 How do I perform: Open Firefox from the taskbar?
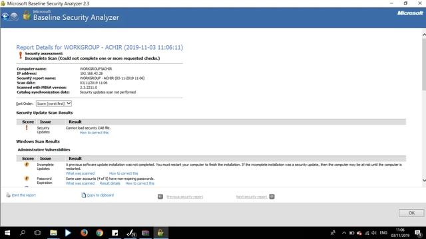tap(84, 233)
